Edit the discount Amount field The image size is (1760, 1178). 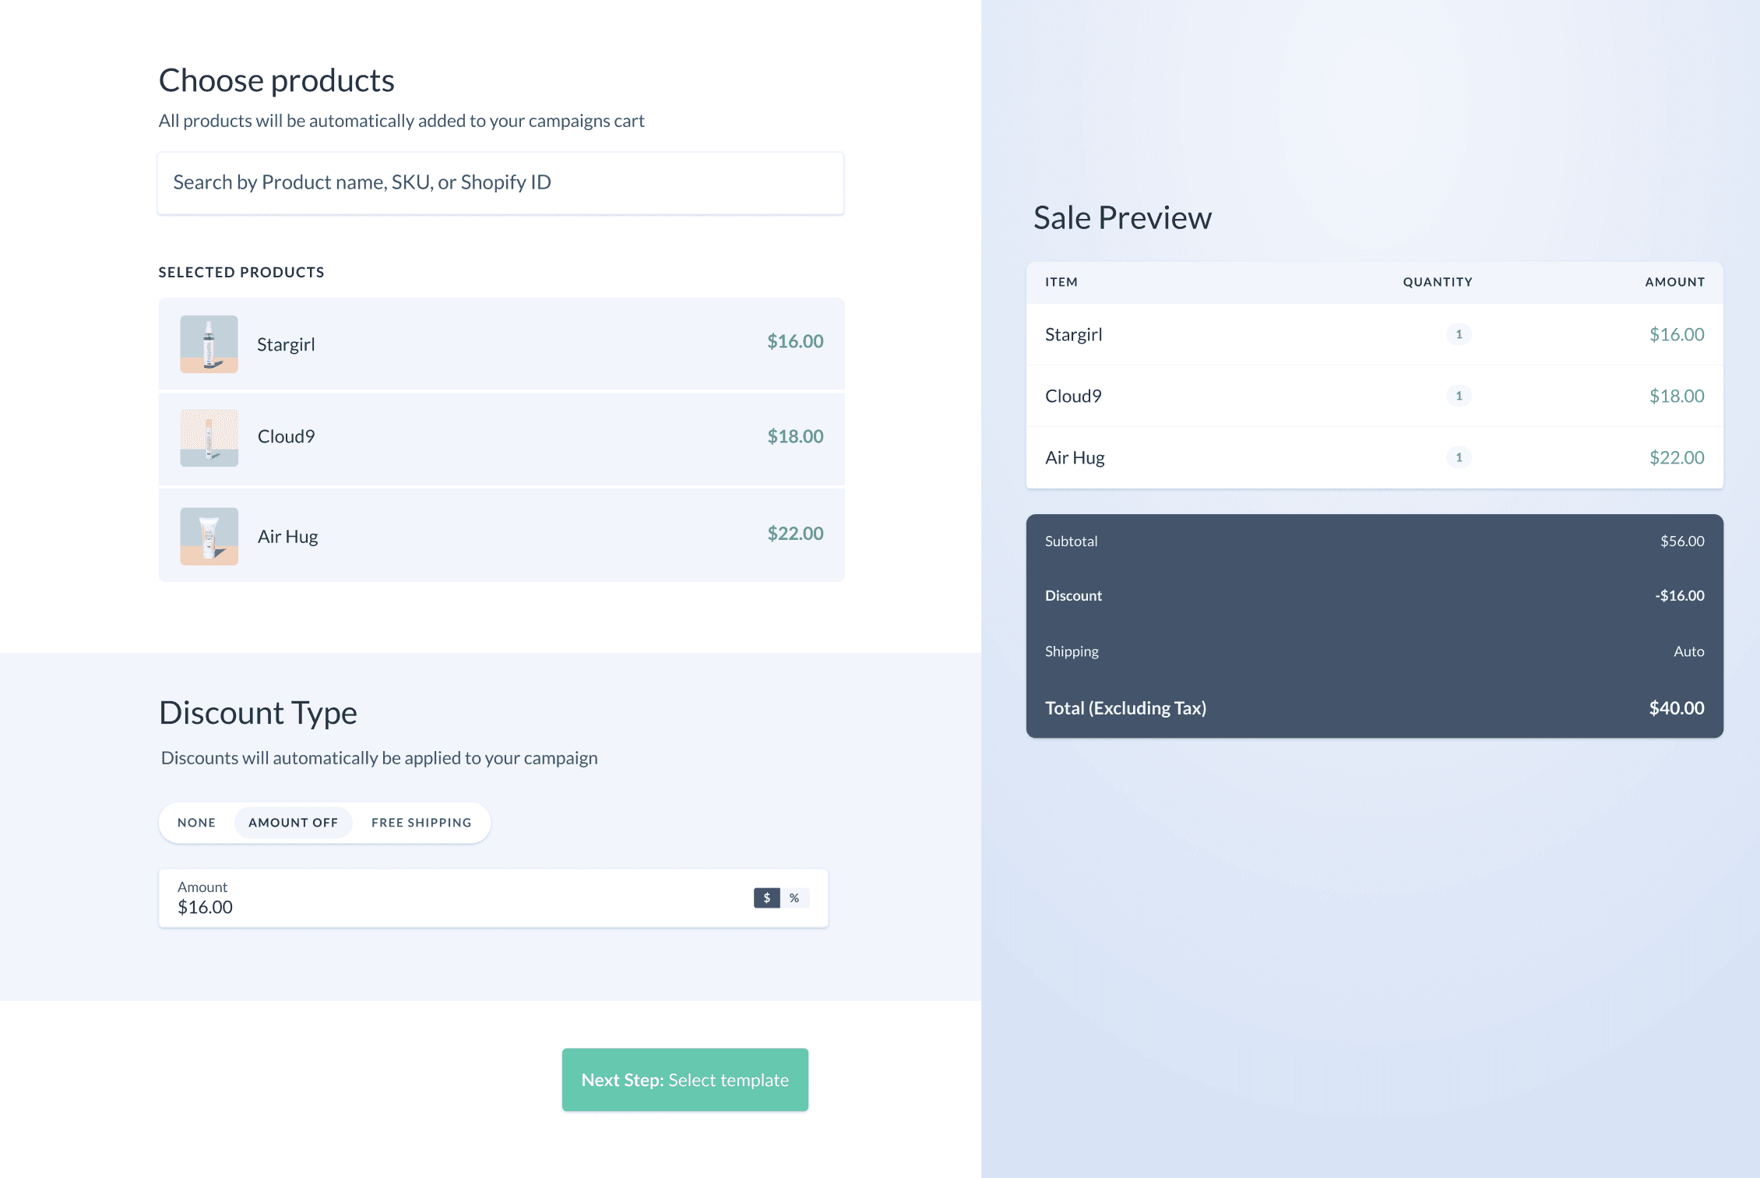[452, 906]
